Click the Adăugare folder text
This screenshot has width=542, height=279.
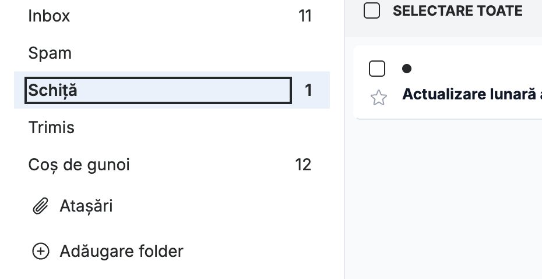[x=121, y=251]
